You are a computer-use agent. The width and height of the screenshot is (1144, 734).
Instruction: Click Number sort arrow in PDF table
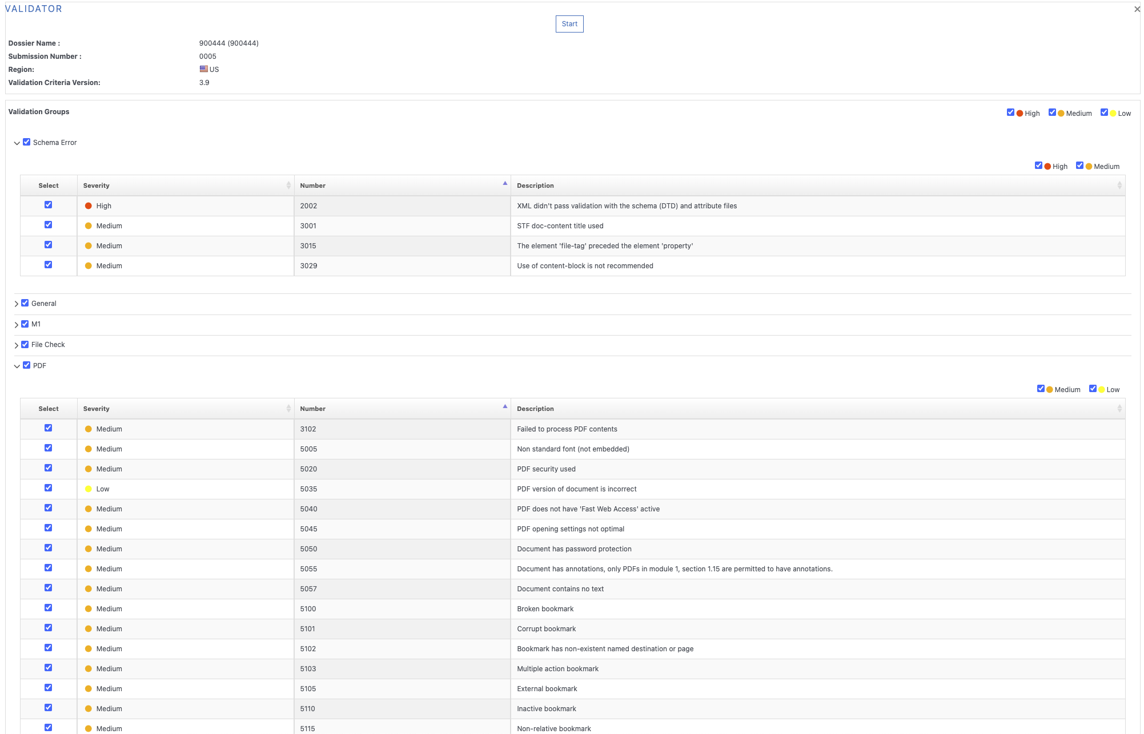(x=505, y=407)
